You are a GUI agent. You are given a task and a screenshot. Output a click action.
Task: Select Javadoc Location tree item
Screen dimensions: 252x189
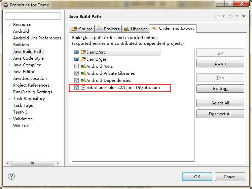(x=30, y=78)
